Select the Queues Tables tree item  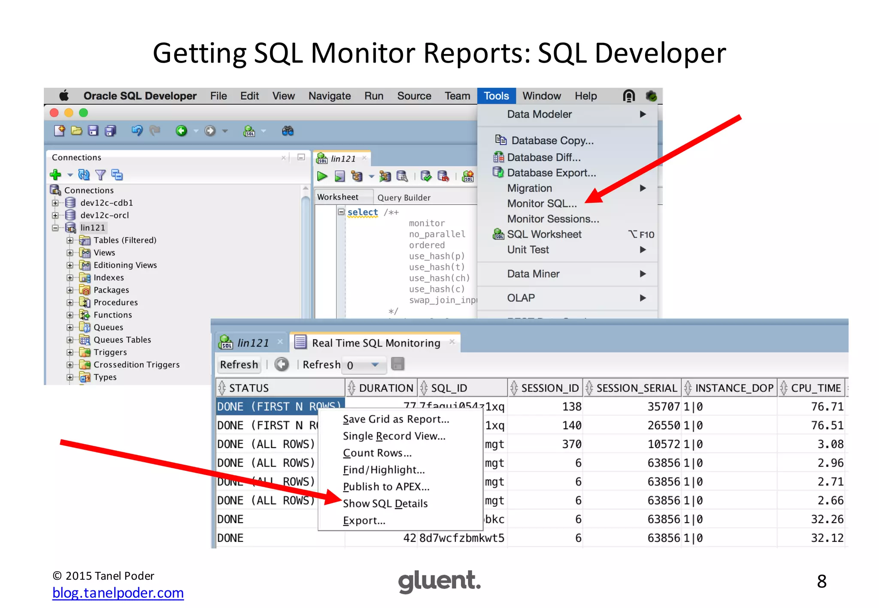click(122, 340)
